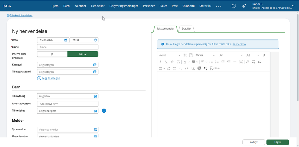Toggle bold formatting in the editor
The width and height of the screenshot is (299, 147).
[x=264, y=55]
